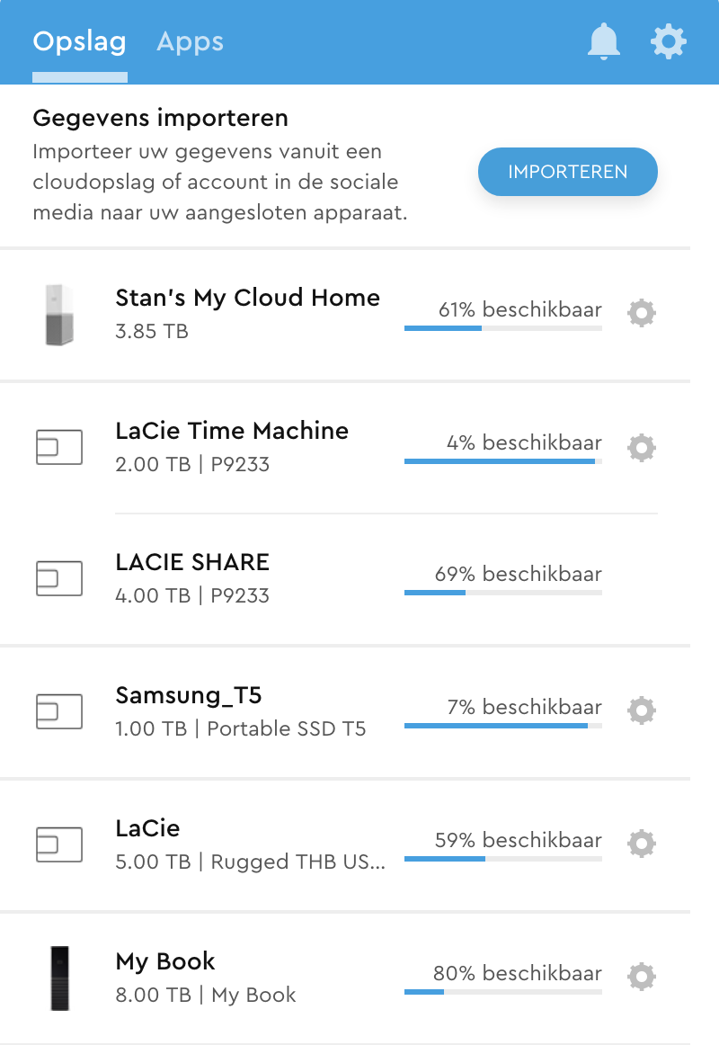Open the notifications bell
This screenshot has height=1045, width=719.
604,42
